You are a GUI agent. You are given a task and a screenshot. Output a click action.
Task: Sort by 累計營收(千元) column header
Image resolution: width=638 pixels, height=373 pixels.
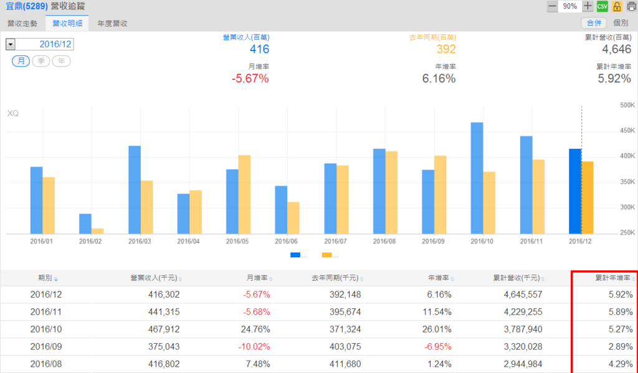(x=519, y=278)
